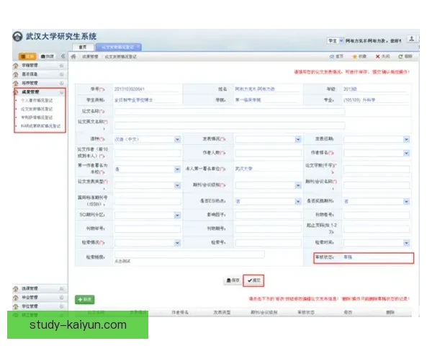
Task: Click the 提交 submit button
Action: point(253,280)
